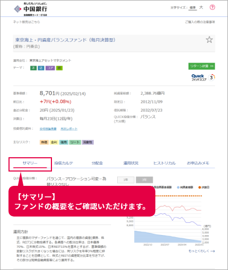This screenshot has width=228, height=270.
Task: Open the 交付目論見書 document link
Action: (48, 129)
